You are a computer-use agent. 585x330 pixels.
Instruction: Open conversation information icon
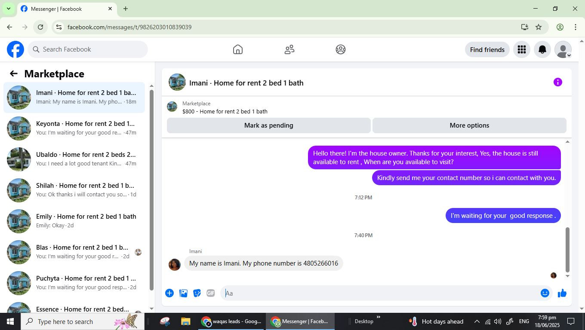(x=558, y=82)
